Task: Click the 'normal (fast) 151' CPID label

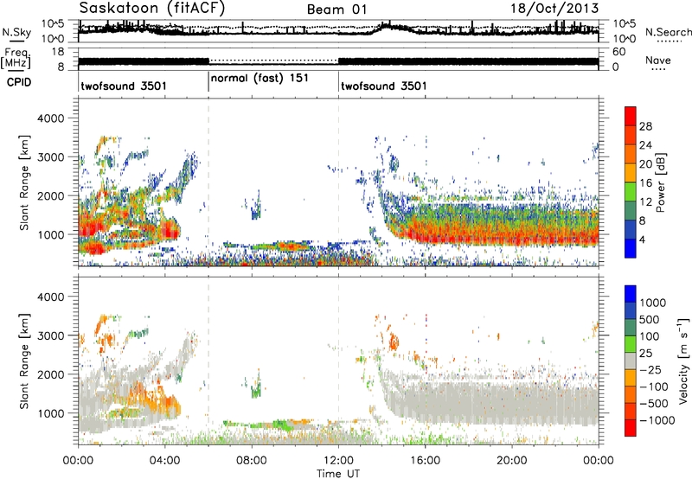Action: click(259, 79)
